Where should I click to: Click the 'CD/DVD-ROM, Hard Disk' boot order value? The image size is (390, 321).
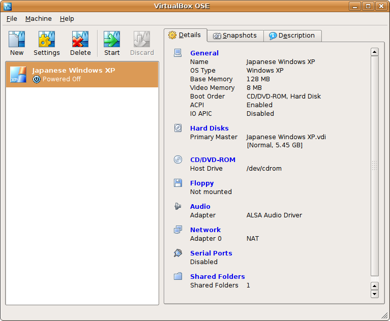click(284, 96)
